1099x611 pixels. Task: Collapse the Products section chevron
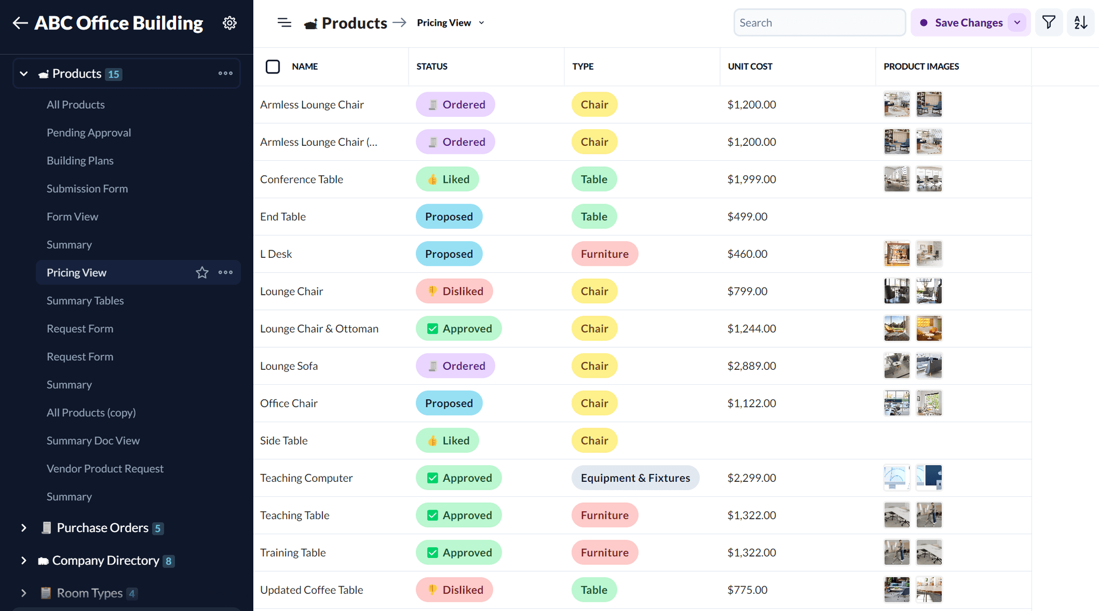24,73
